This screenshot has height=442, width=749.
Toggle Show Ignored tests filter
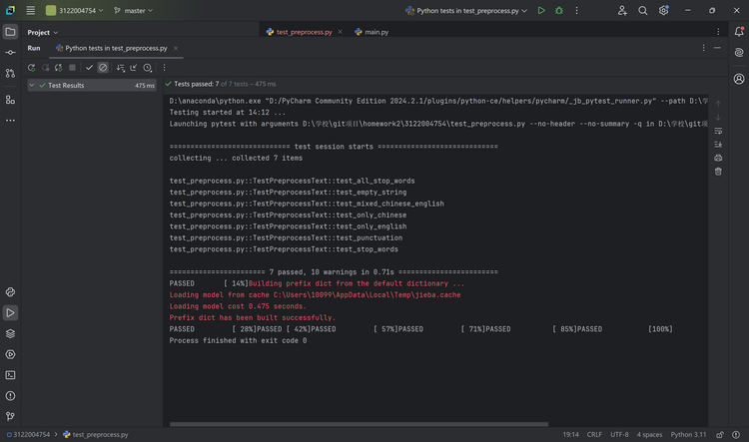pos(103,68)
